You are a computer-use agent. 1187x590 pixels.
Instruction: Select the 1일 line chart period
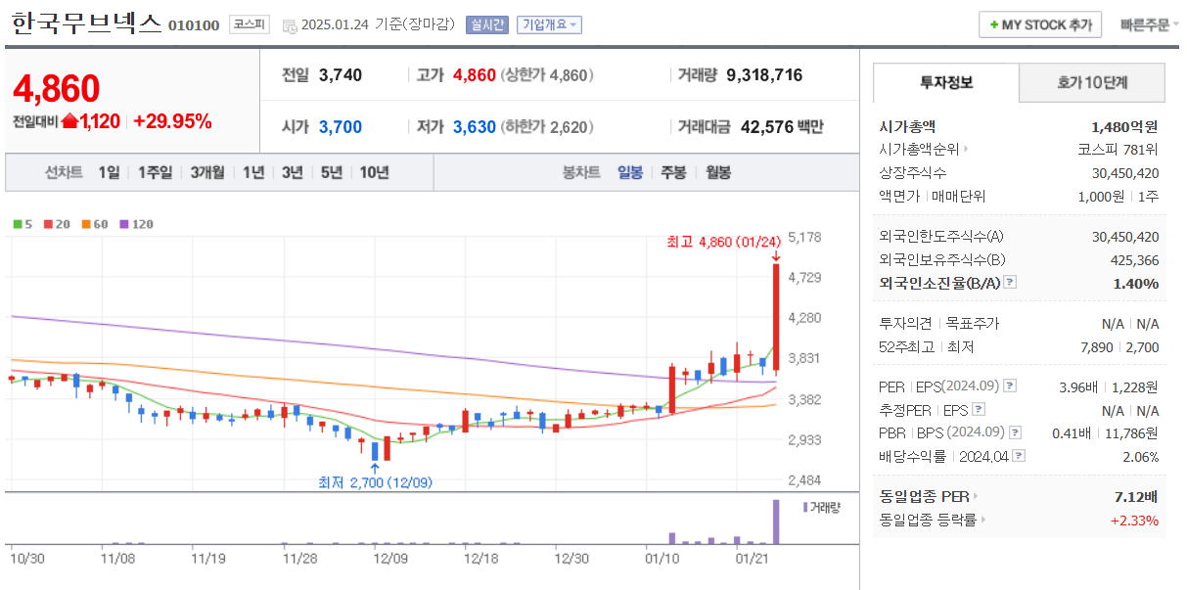pos(109,172)
